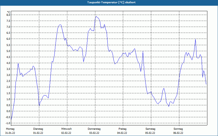Select the date '03.02.22'
218x136 pixels.
pyautogui.click(x=94, y=133)
